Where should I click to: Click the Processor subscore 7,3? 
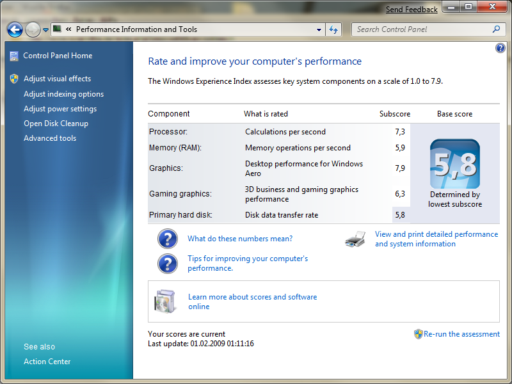pos(400,132)
